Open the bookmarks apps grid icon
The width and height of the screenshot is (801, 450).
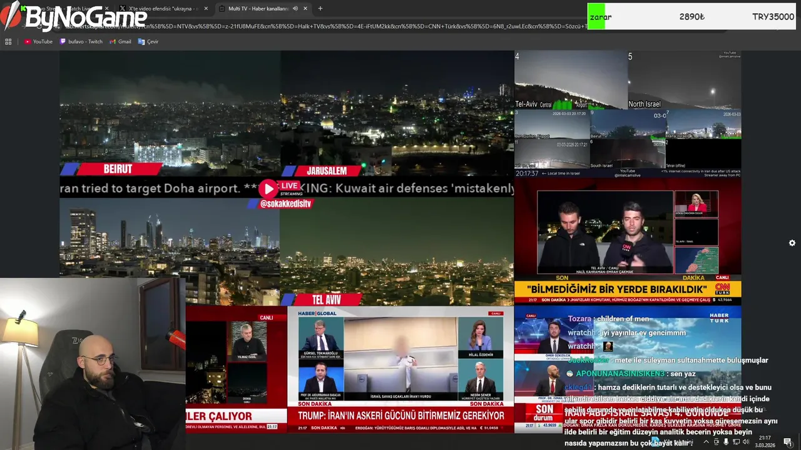coord(8,41)
